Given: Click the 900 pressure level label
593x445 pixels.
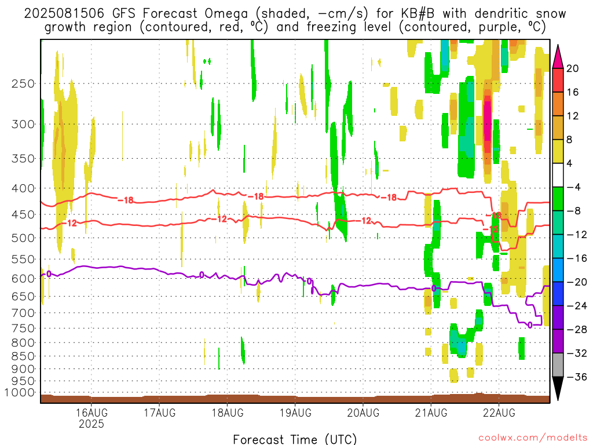Looking at the screenshot, I should [23, 369].
